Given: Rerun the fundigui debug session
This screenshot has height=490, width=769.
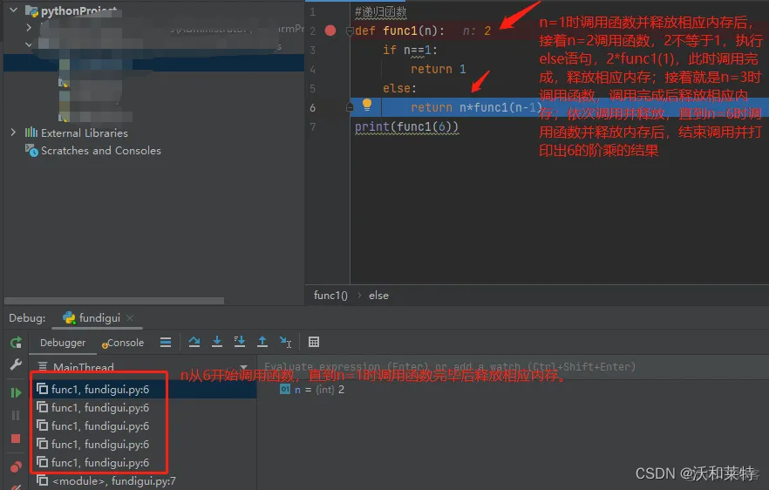Looking at the screenshot, I should pyautogui.click(x=16, y=342).
